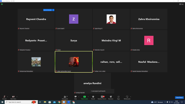Open Task View on the taskbar
Image resolution: width=185 pixels, height=104 pixels.
pyautogui.click(x=40, y=102)
